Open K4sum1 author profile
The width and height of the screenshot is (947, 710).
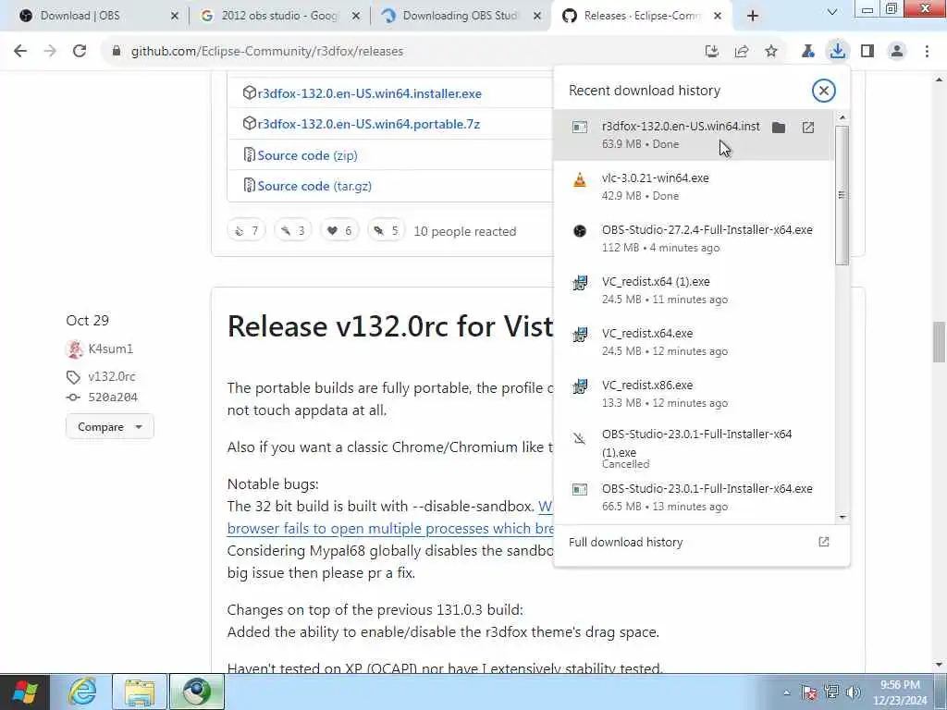pos(111,349)
